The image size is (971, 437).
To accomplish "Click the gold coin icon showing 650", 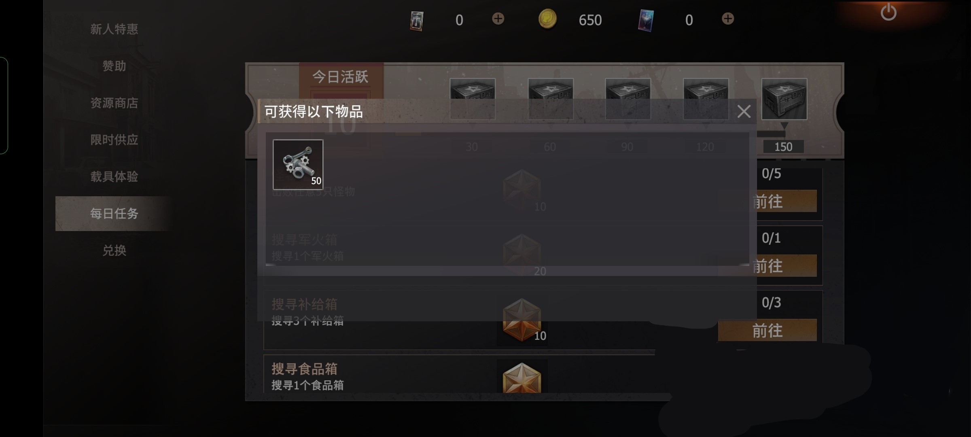I will pos(547,19).
